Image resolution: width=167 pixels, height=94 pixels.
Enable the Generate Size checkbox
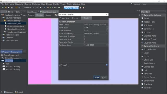point(85,39)
